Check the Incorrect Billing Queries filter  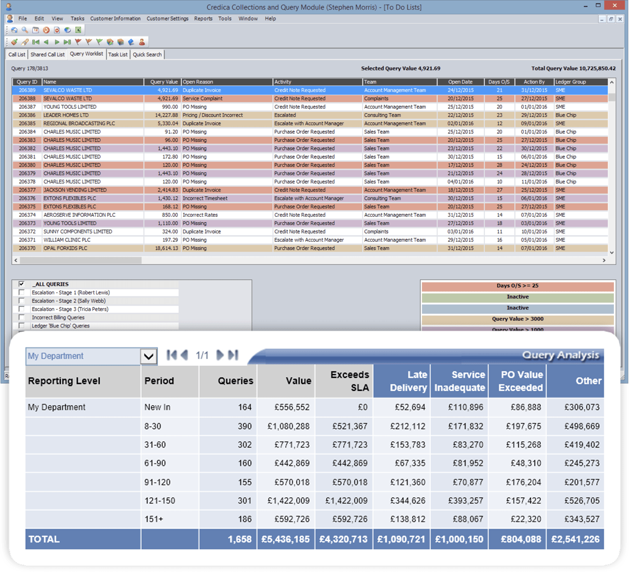click(21, 317)
